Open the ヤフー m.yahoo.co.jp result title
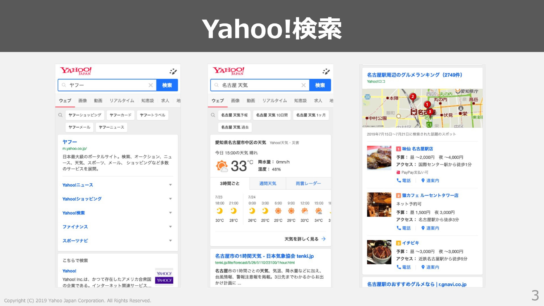Image resolution: width=544 pixels, height=306 pixels. (70, 142)
